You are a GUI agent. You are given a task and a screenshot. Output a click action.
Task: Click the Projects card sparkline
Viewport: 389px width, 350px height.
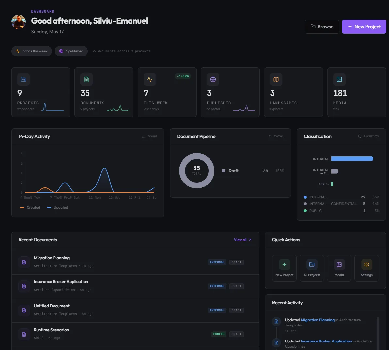tap(53, 107)
